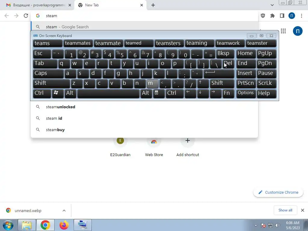Screen dimensions: 308x231
Task: Open the uBlock shield extension icon
Action: 263,16
